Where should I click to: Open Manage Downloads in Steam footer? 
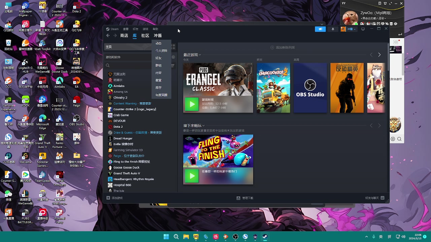[x=245, y=198]
